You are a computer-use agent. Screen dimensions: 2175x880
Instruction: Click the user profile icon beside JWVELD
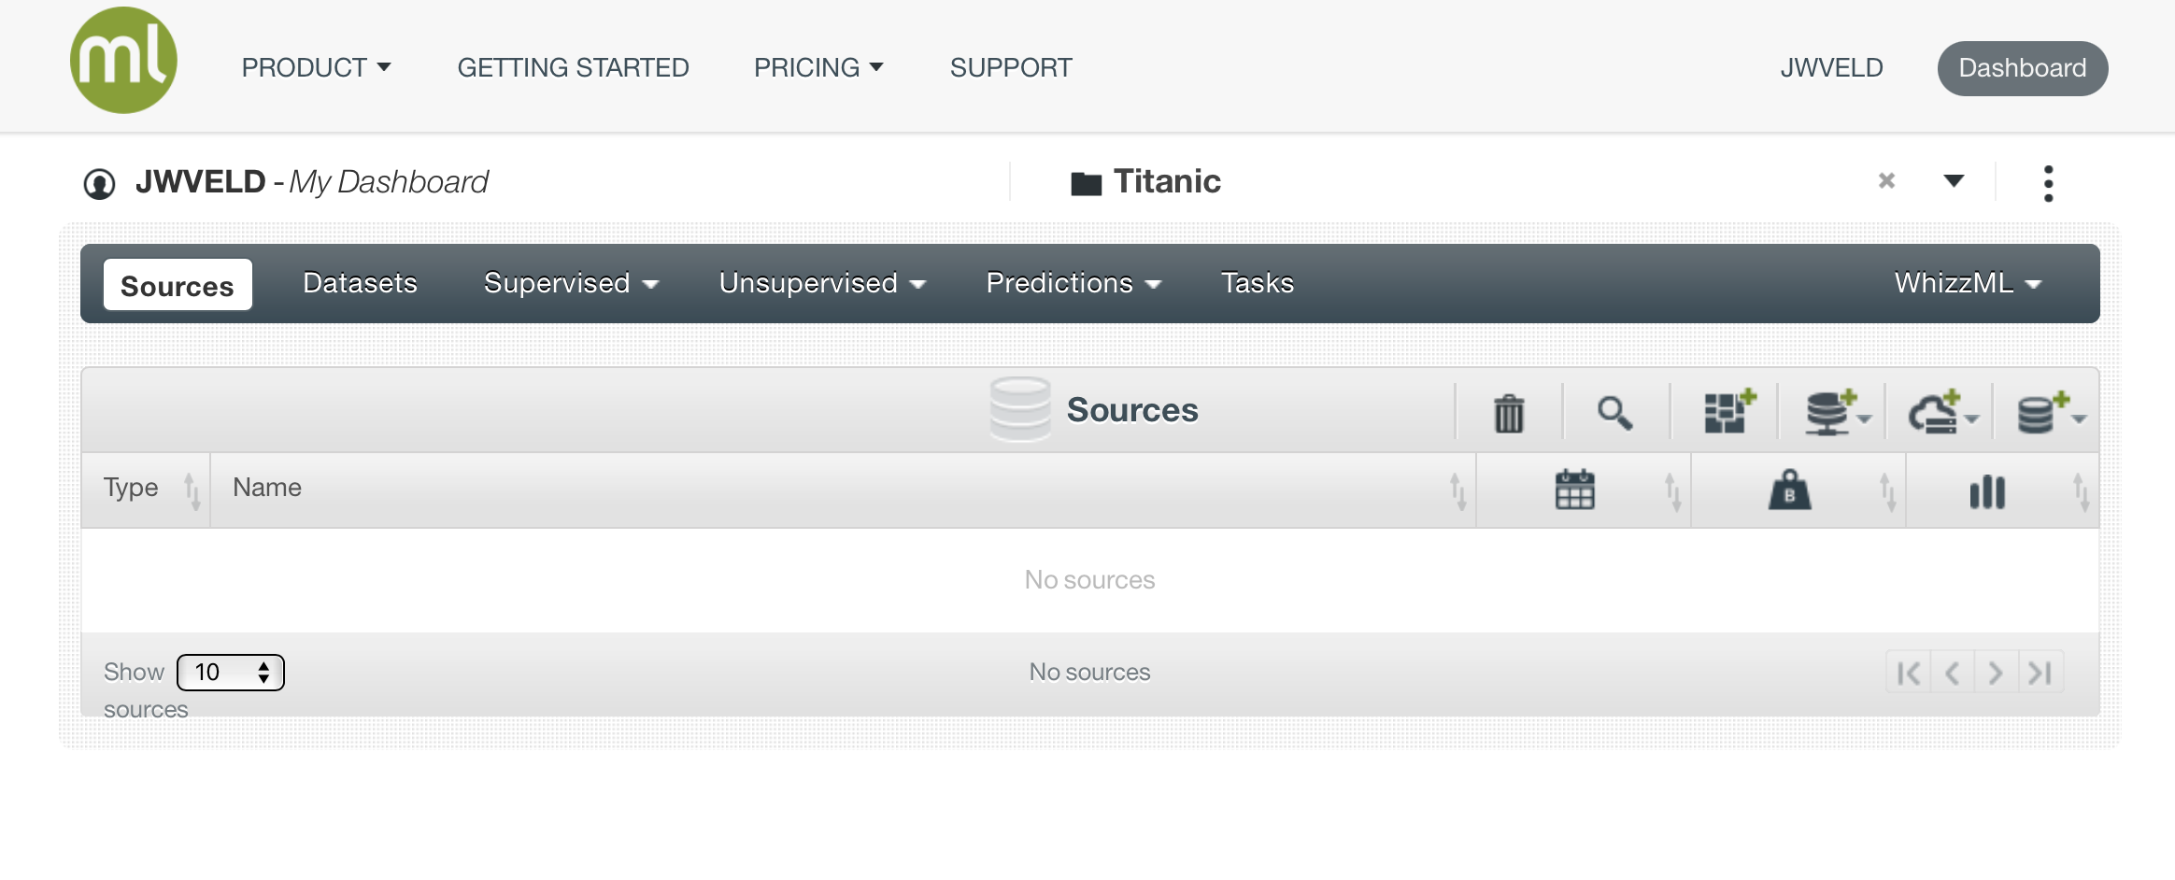point(100,184)
